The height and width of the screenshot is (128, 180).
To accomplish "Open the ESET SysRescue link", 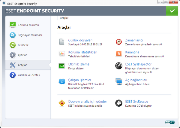I will tap(136, 102).
